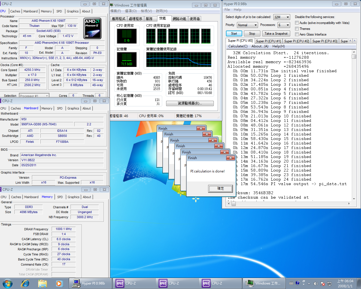Click Hyper PI output scroll-up arrow
Viewport: 361px width, 289px height.
point(354,52)
